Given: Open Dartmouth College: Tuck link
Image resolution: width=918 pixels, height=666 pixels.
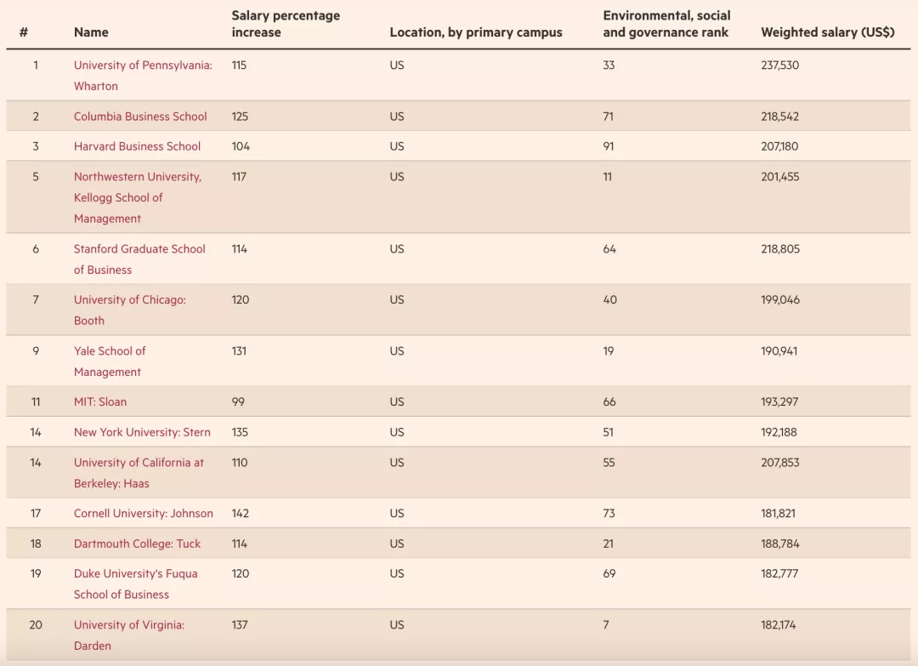Looking at the screenshot, I should [x=137, y=544].
